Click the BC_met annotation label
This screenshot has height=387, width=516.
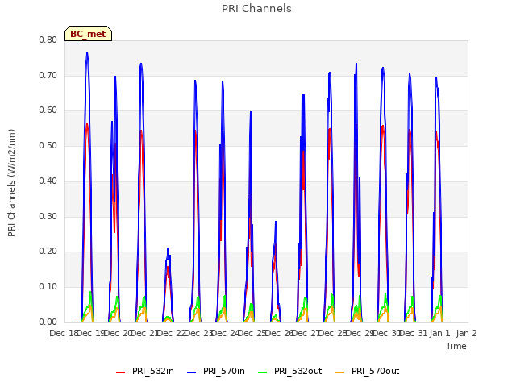click(x=88, y=34)
